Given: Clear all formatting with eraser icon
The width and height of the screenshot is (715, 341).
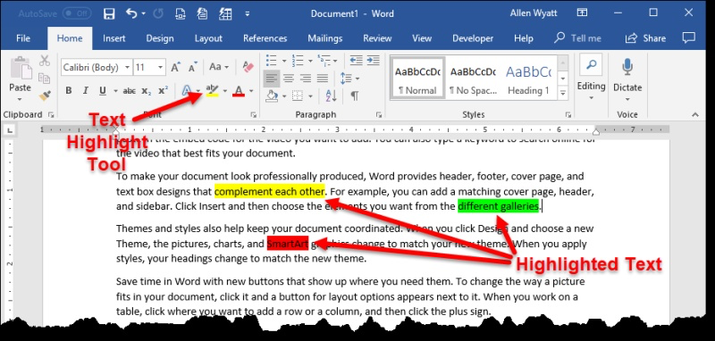Looking at the screenshot, I should (x=248, y=67).
